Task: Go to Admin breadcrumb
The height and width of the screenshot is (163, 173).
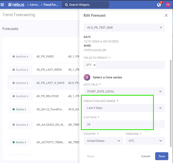Action: pyautogui.click(x=34, y=5)
